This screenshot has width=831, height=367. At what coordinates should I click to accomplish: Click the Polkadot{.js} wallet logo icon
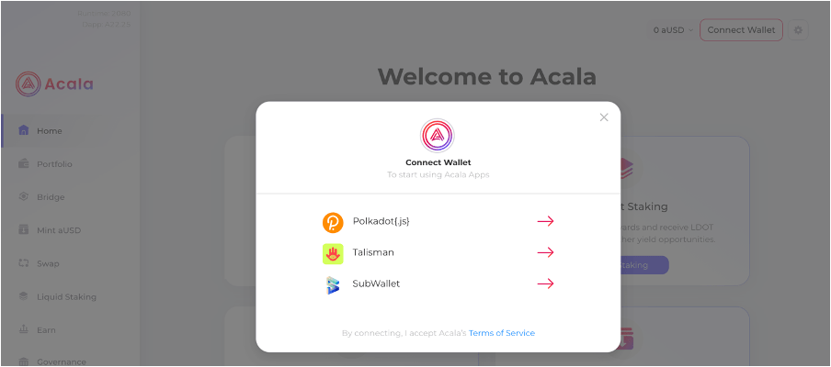point(333,222)
